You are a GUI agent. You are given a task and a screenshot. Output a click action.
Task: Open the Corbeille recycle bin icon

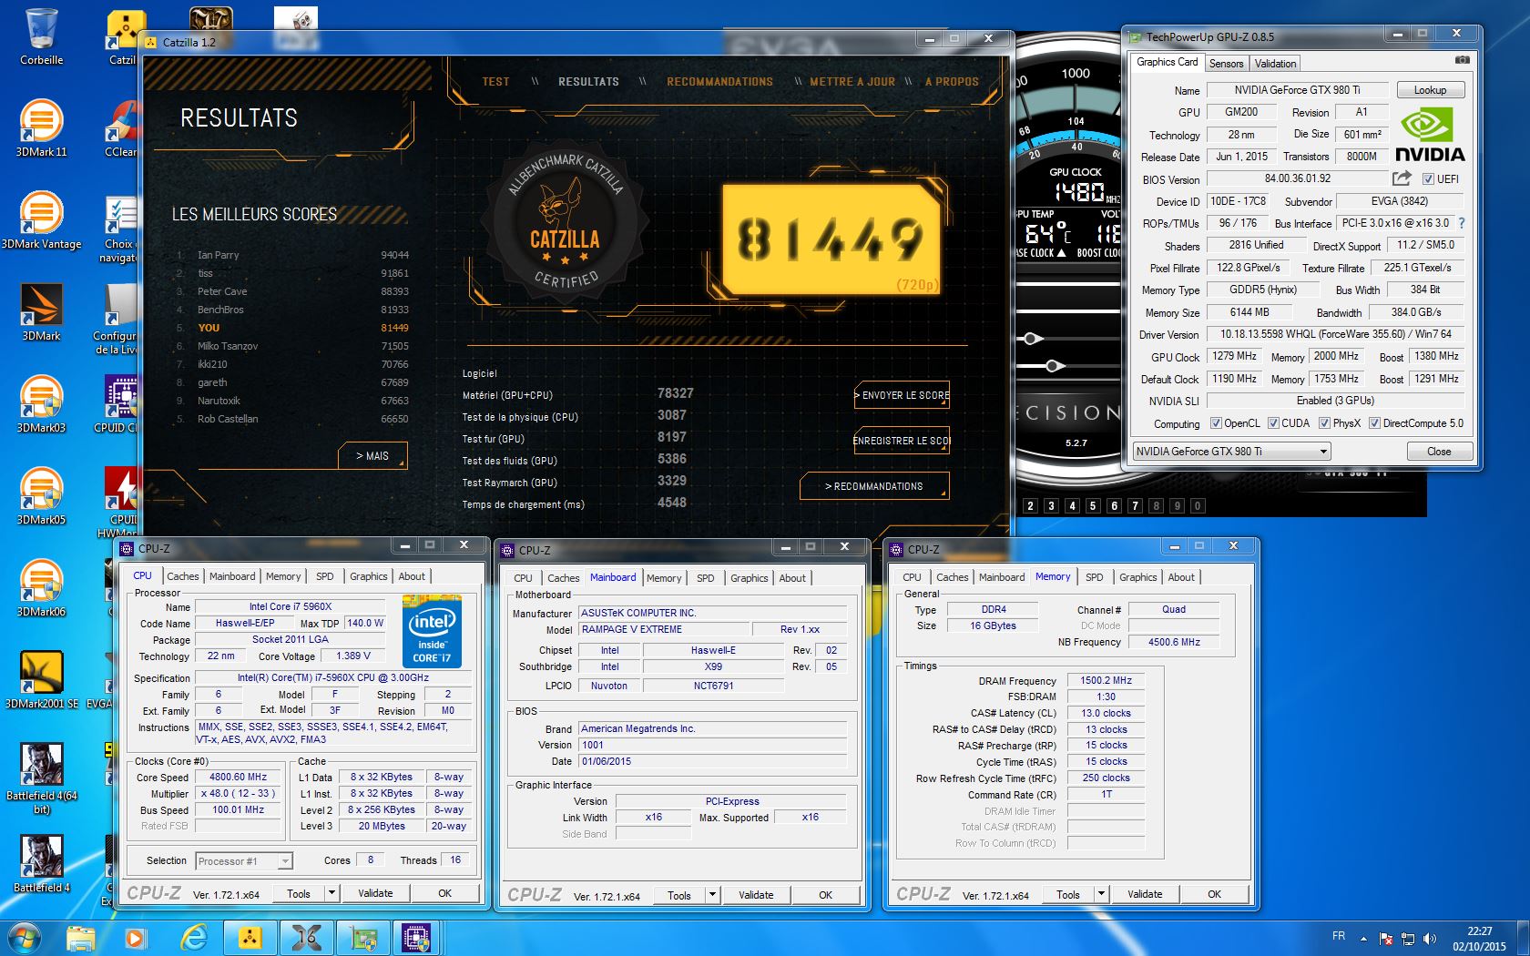(41, 36)
